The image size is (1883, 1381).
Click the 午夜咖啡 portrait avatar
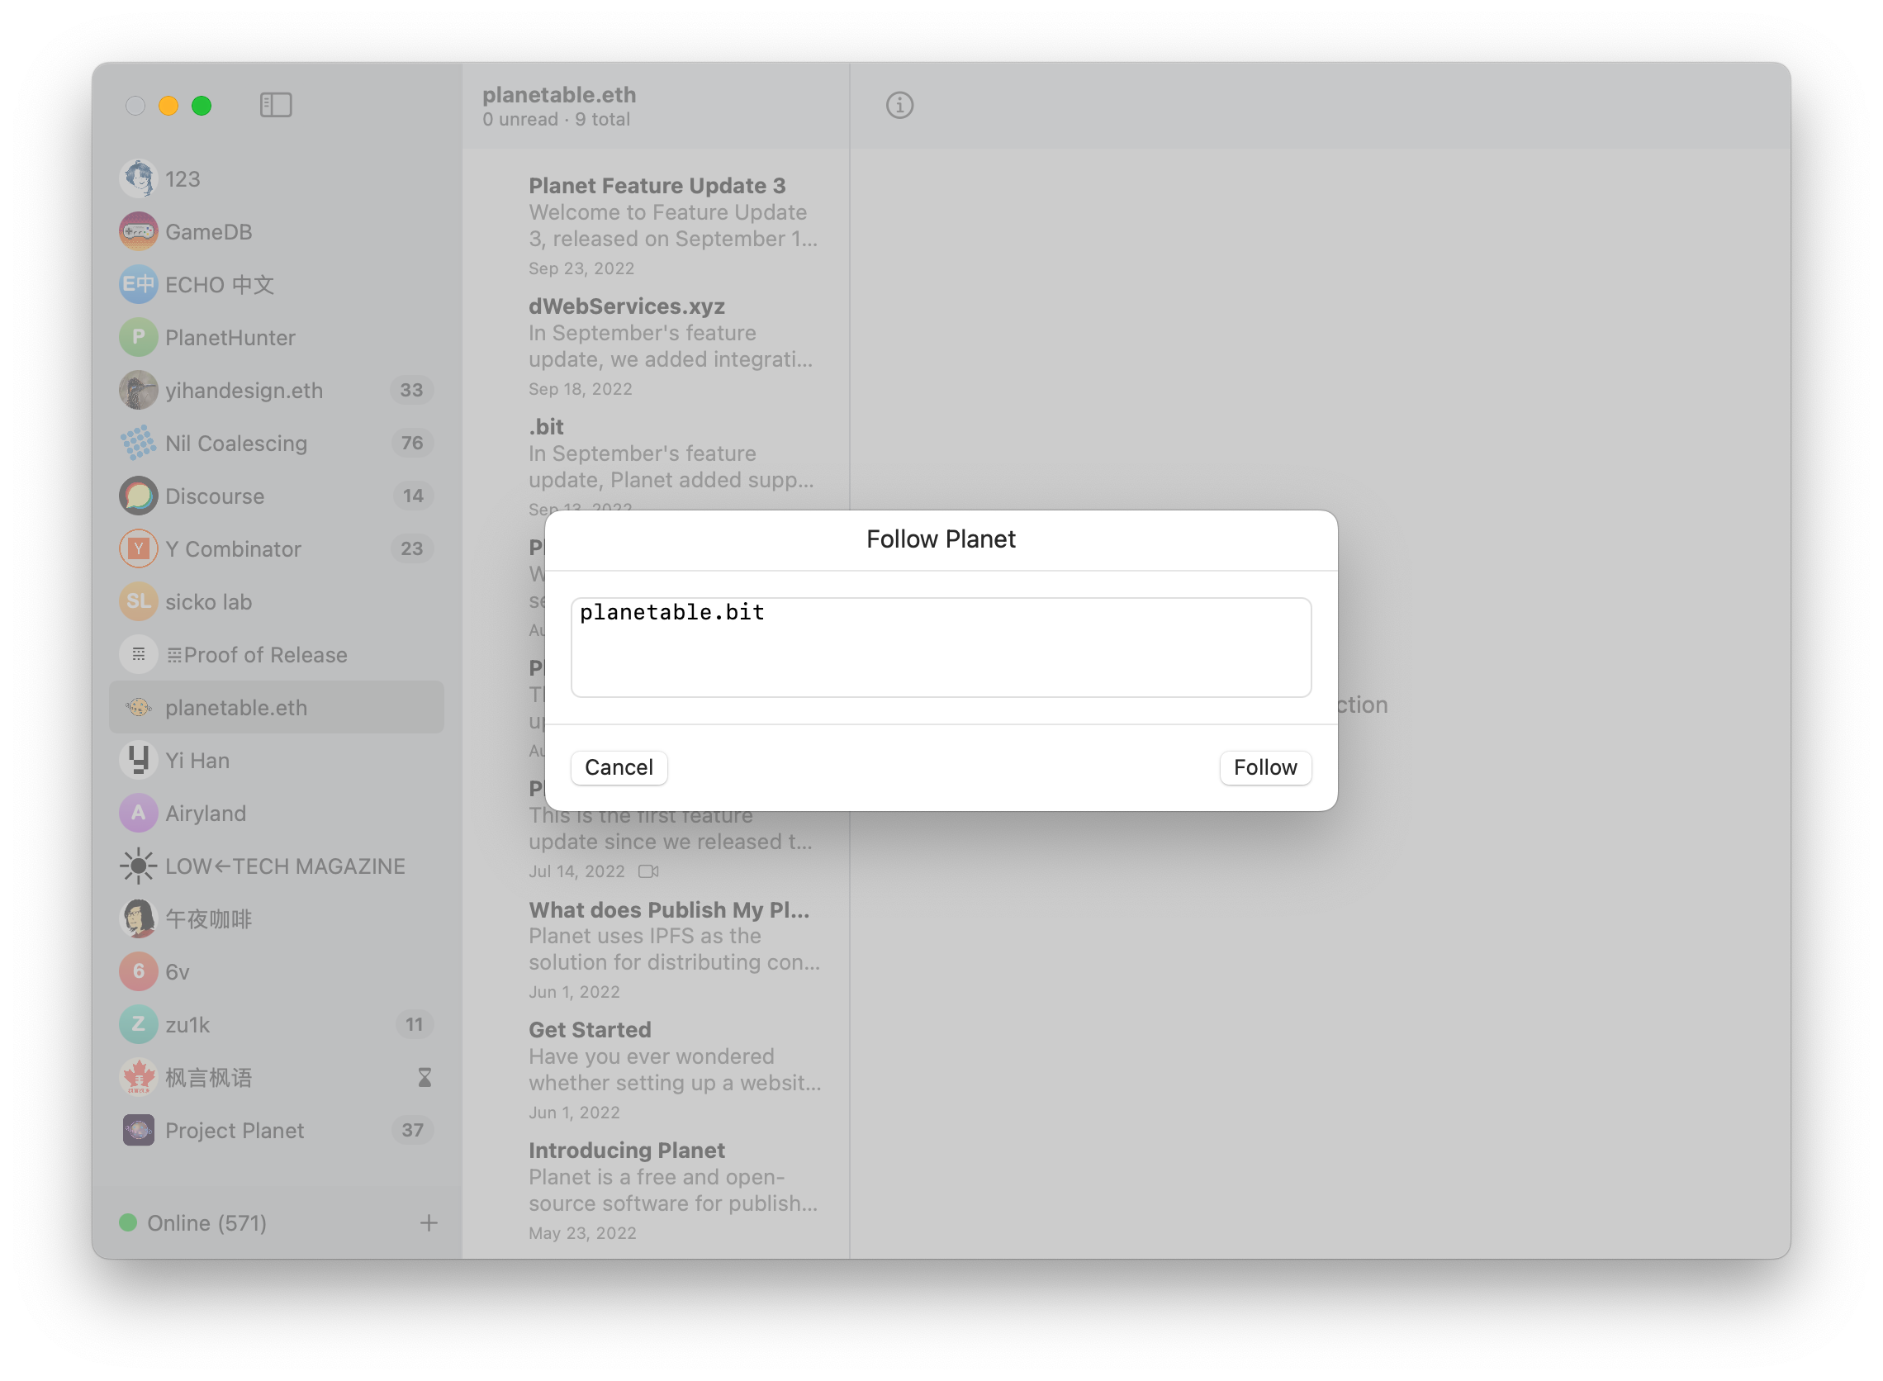(x=139, y=918)
